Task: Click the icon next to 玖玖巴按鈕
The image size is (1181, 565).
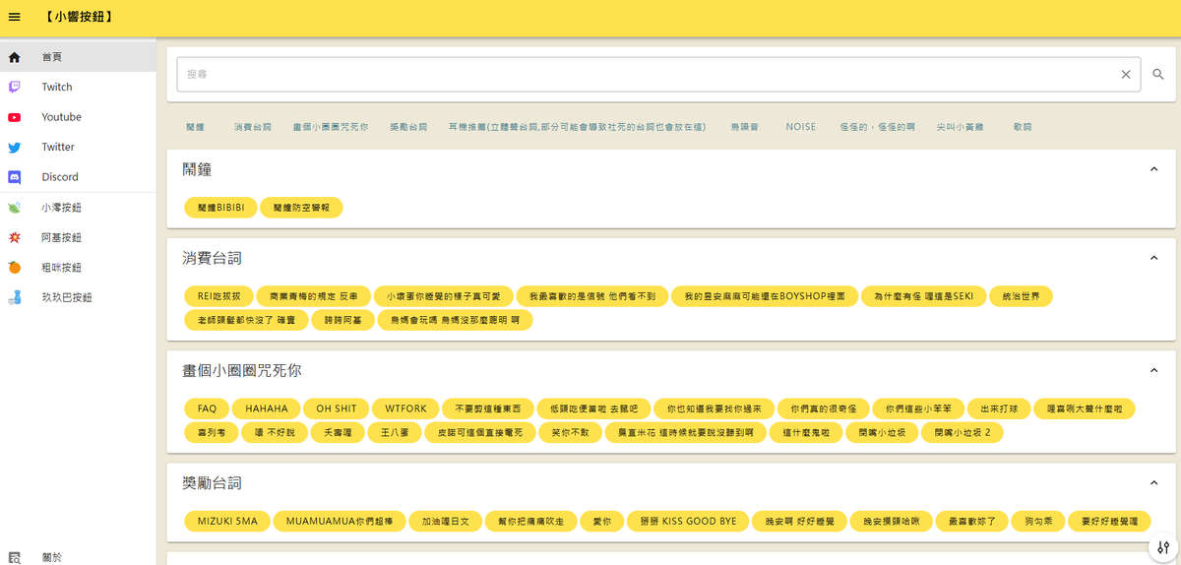Action: 15,297
